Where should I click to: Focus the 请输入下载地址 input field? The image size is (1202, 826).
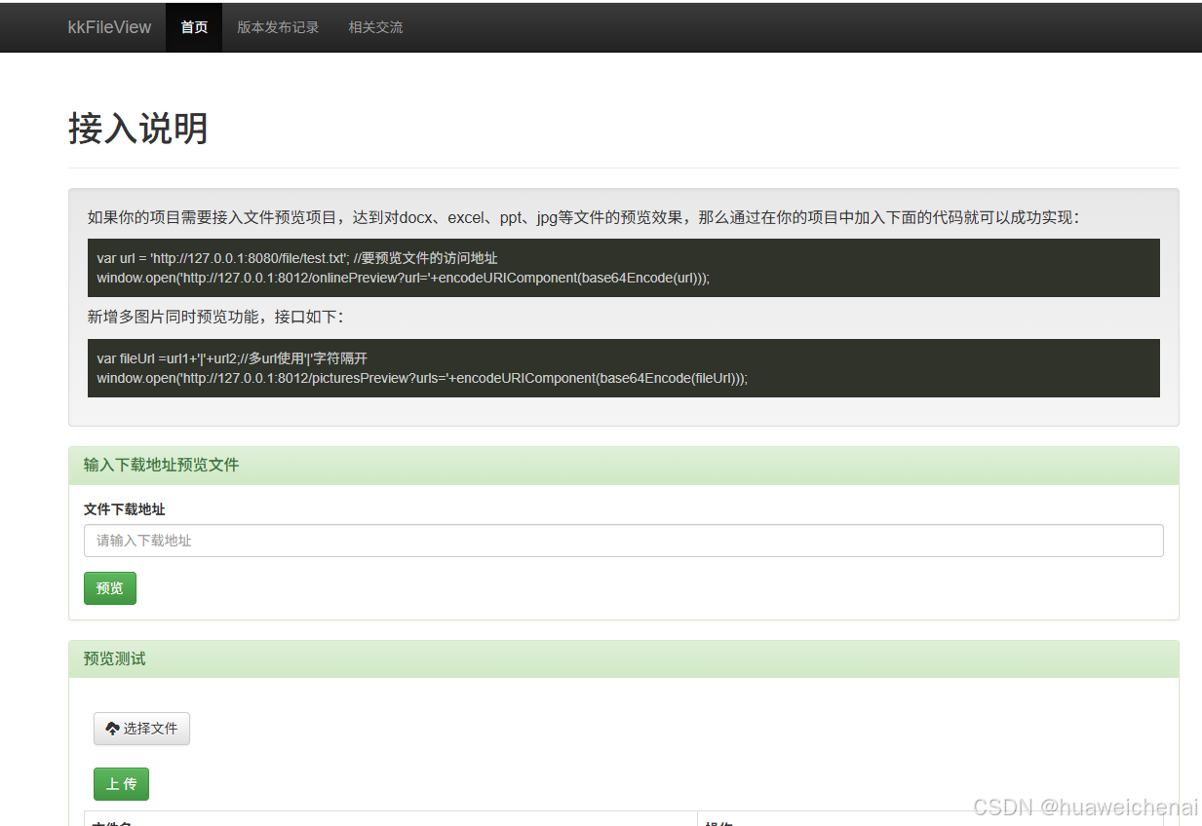coord(624,541)
